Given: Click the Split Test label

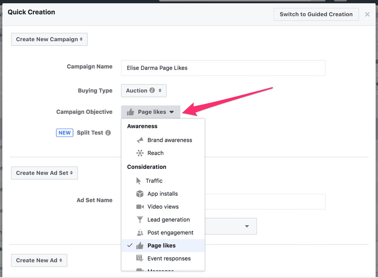Looking at the screenshot, I should (x=90, y=133).
